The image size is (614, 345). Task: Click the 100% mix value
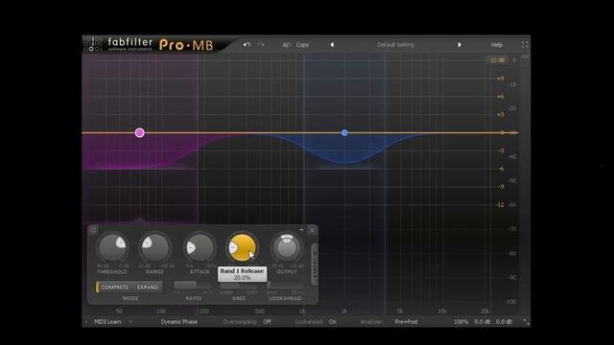coord(460,322)
